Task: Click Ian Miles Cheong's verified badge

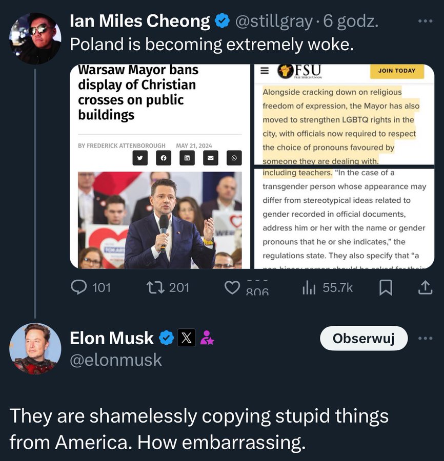Action: click(x=221, y=22)
